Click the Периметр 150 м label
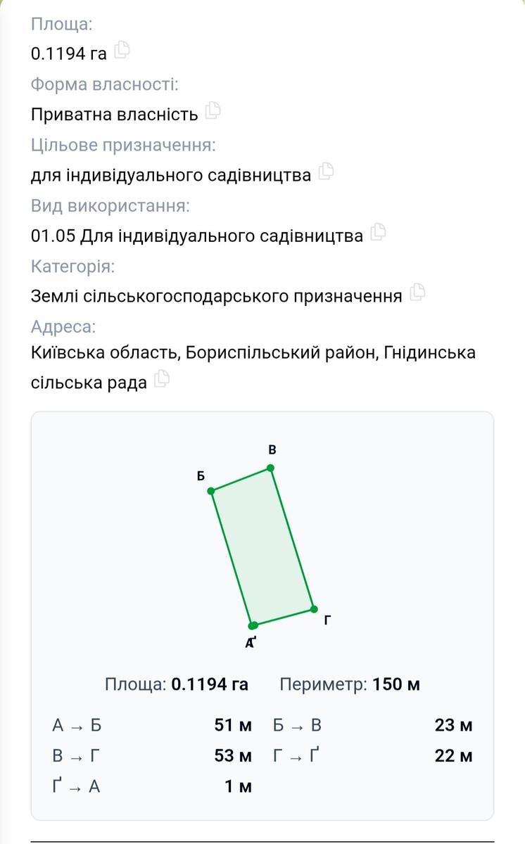Screen dimensions: 525x844 (350, 684)
